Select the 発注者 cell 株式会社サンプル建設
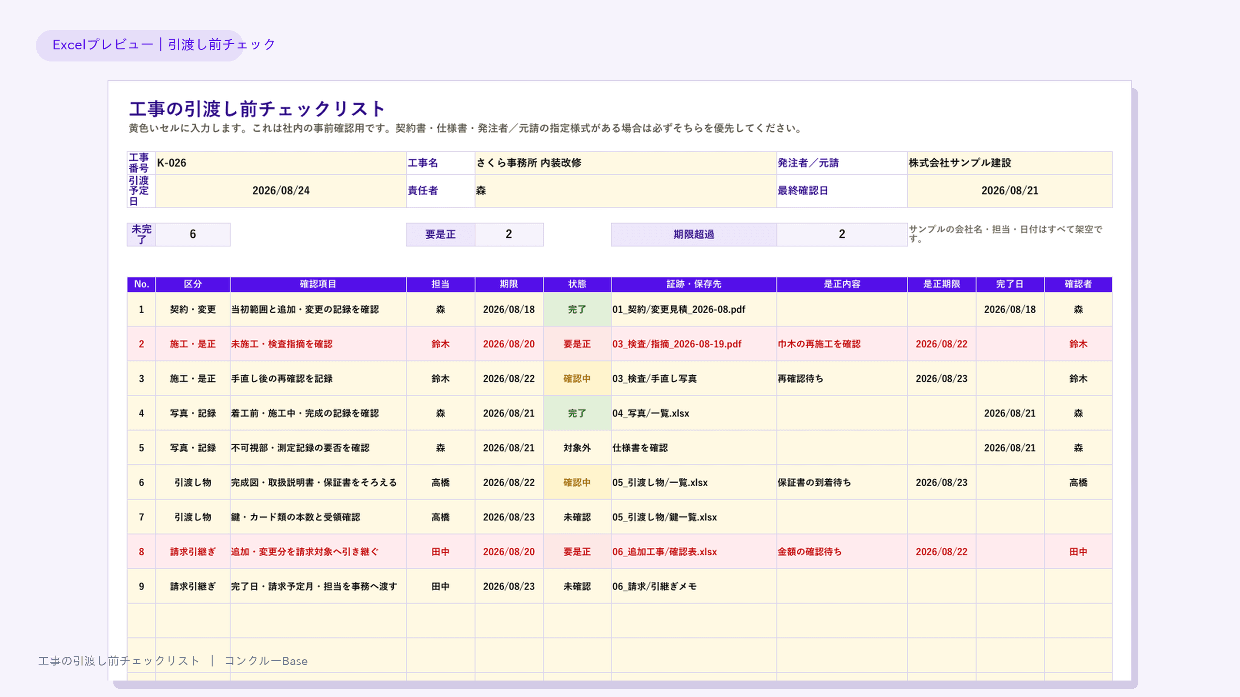Screen dimensions: 1240x697 [1009, 163]
